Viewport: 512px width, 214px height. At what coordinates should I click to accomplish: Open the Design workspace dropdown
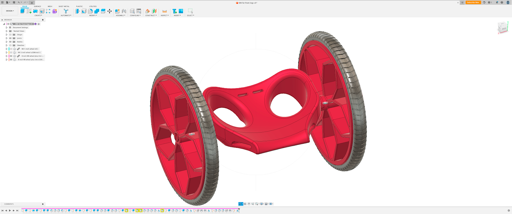[10, 11]
